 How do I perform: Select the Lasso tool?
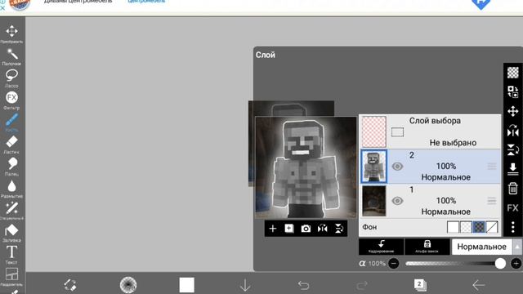pyautogui.click(x=11, y=78)
